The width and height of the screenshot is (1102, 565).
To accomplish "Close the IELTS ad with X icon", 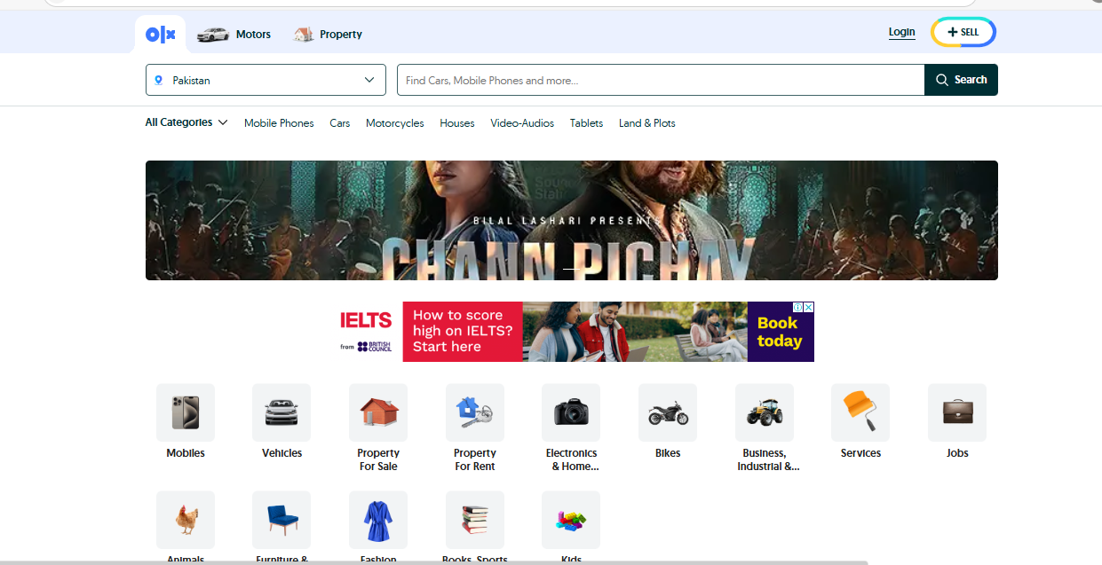I will (808, 307).
